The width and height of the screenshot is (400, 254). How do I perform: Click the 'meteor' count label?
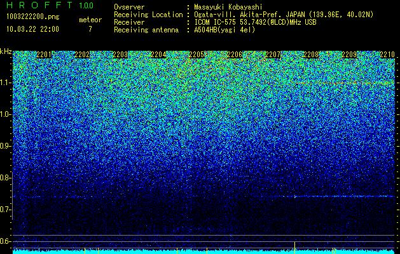90,20
